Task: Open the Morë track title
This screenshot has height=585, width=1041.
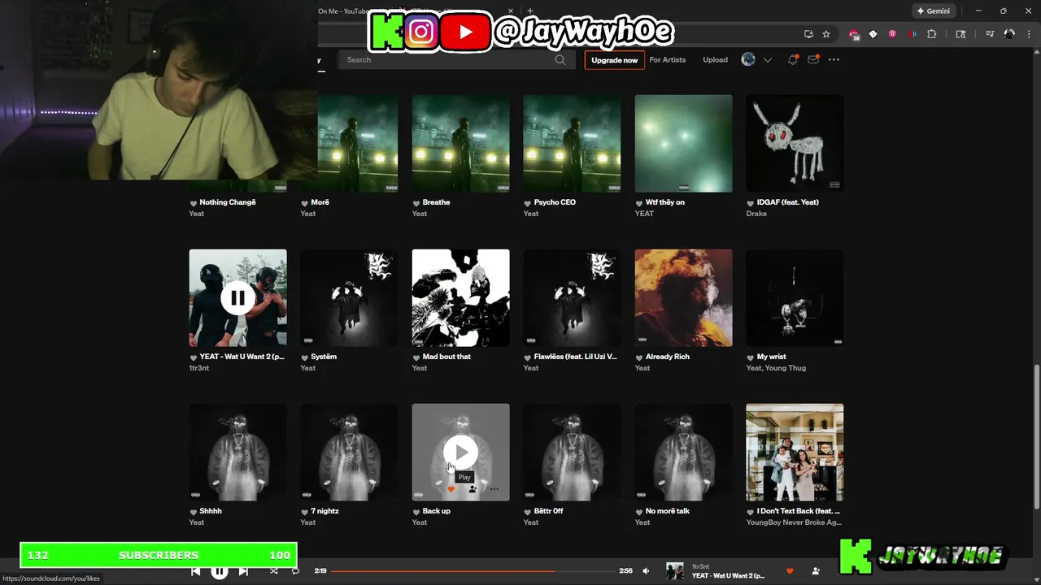Action: coord(320,202)
